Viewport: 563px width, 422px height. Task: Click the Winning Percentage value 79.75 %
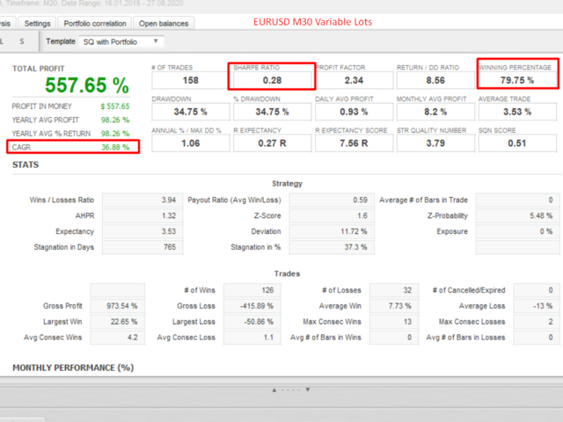click(517, 81)
